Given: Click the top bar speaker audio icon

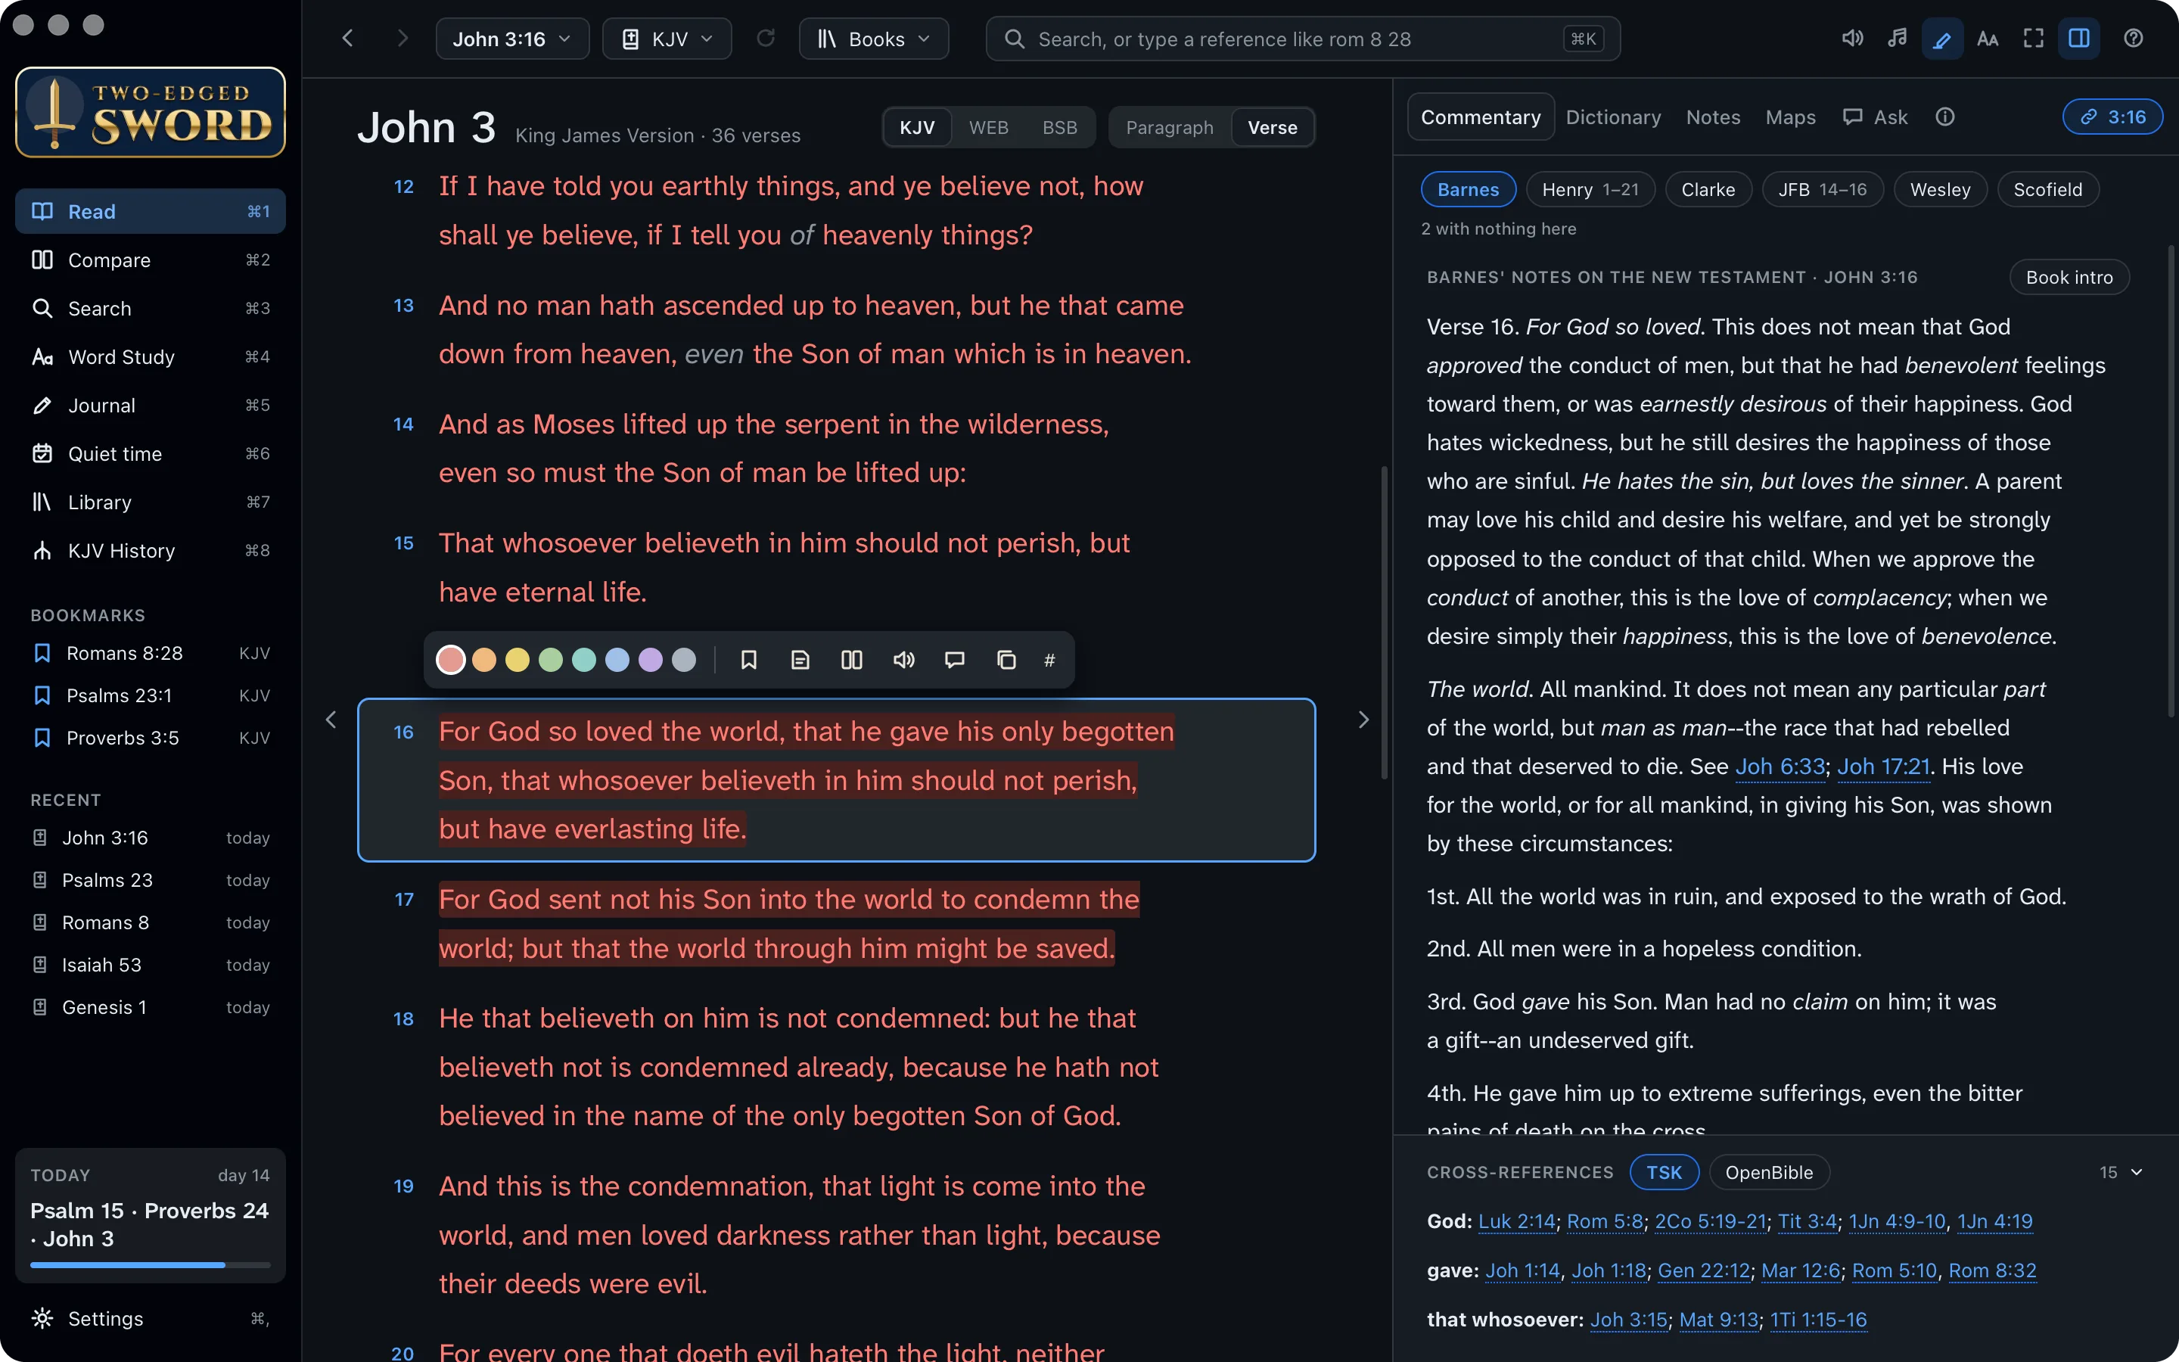Looking at the screenshot, I should [x=1852, y=39].
